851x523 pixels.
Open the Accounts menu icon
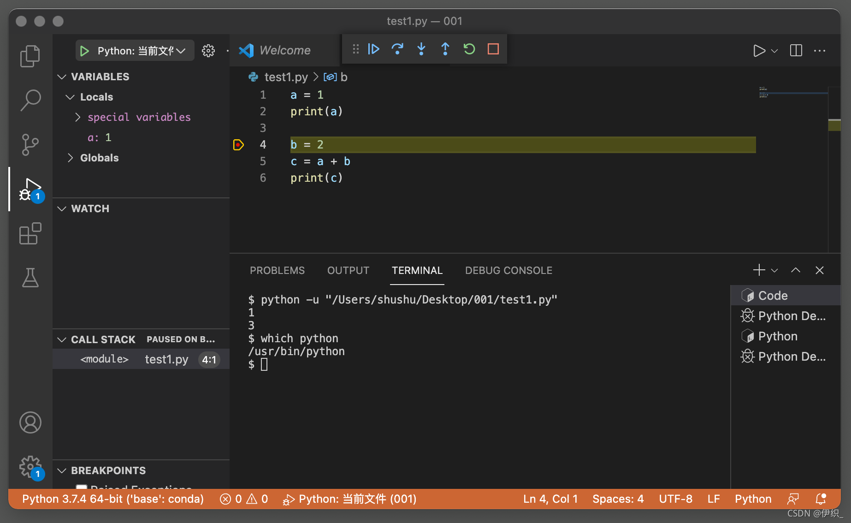(30, 422)
